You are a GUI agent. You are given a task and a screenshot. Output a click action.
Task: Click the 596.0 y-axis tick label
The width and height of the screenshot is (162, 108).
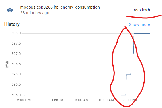(16, 74)
